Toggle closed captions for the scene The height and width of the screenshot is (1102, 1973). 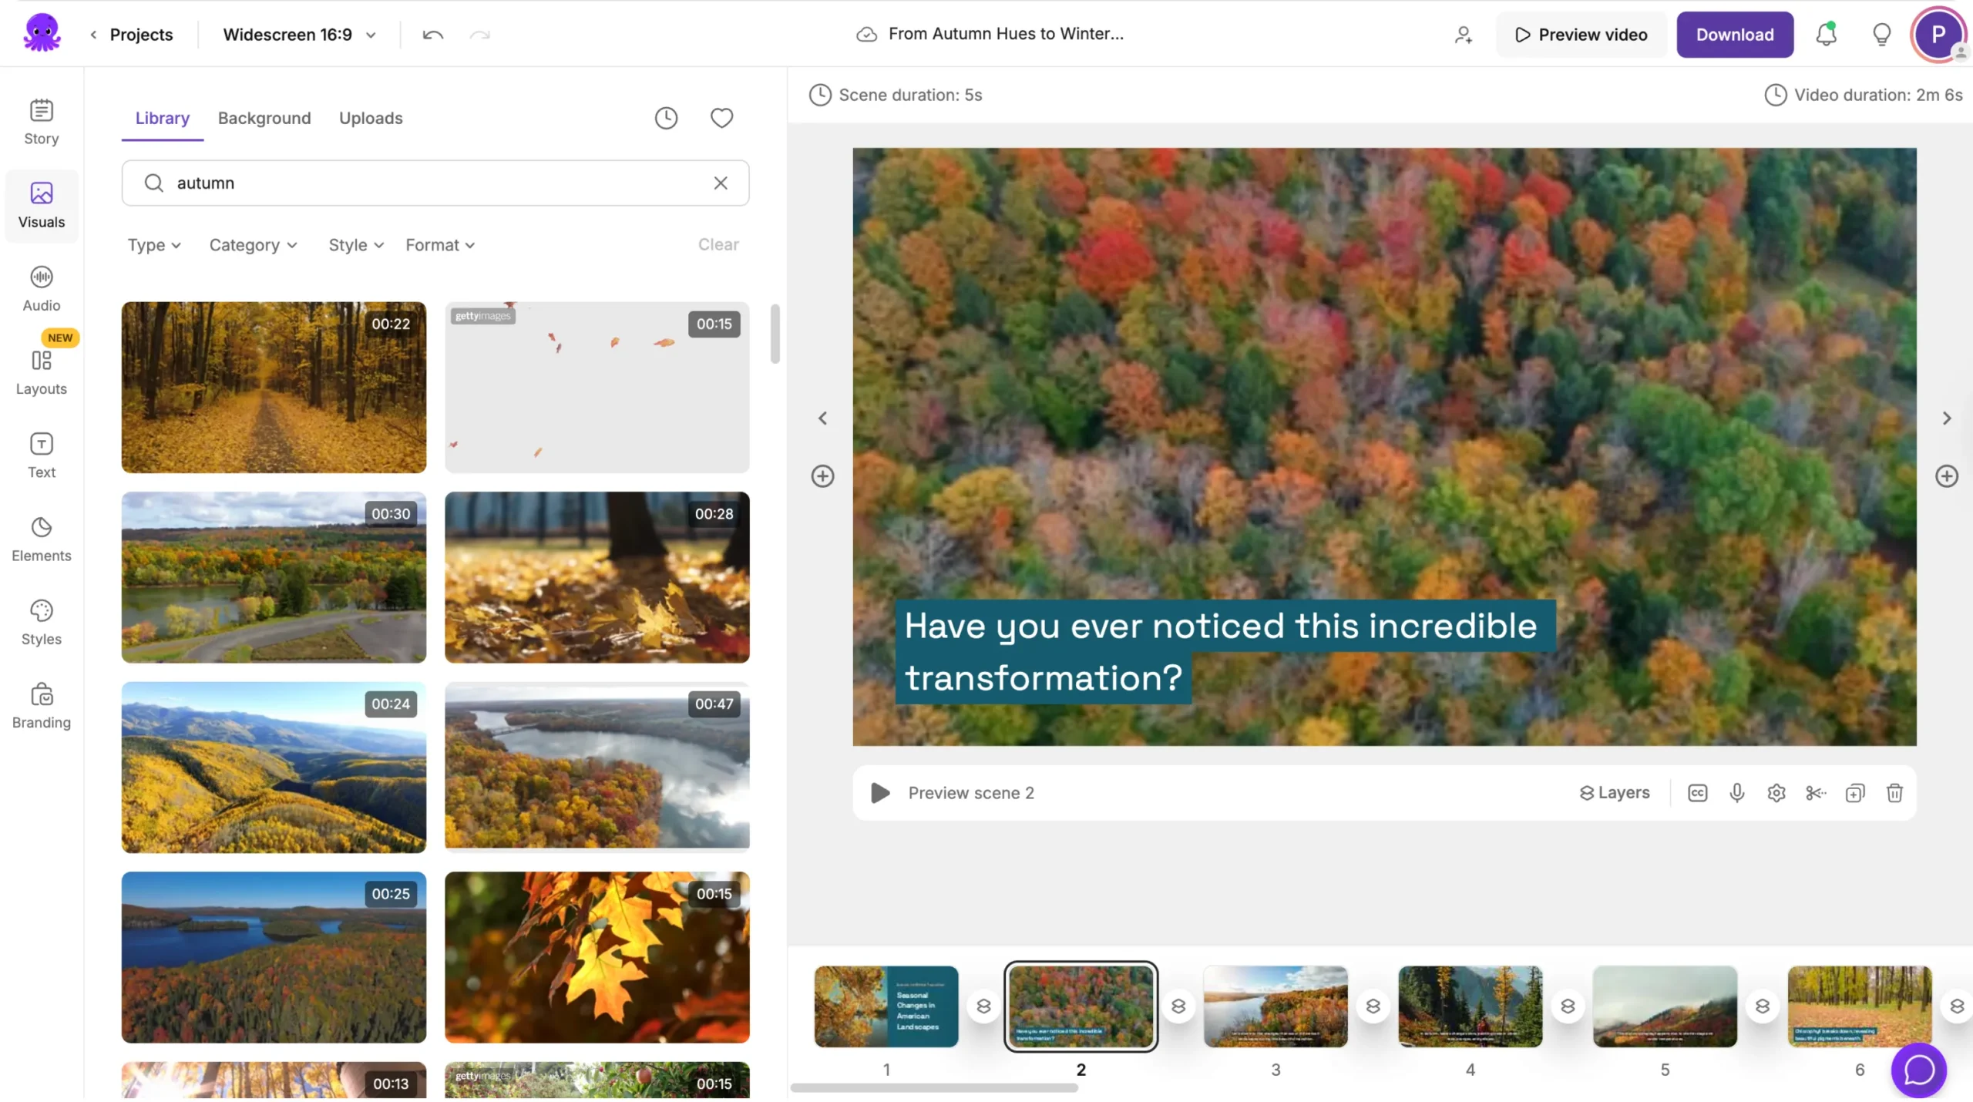1697,793
